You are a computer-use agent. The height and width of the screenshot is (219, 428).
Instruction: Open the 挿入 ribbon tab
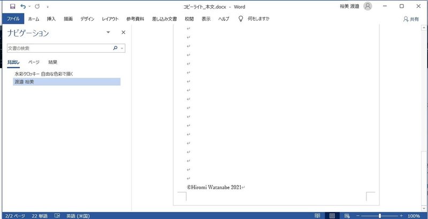[x=51, y=19]
